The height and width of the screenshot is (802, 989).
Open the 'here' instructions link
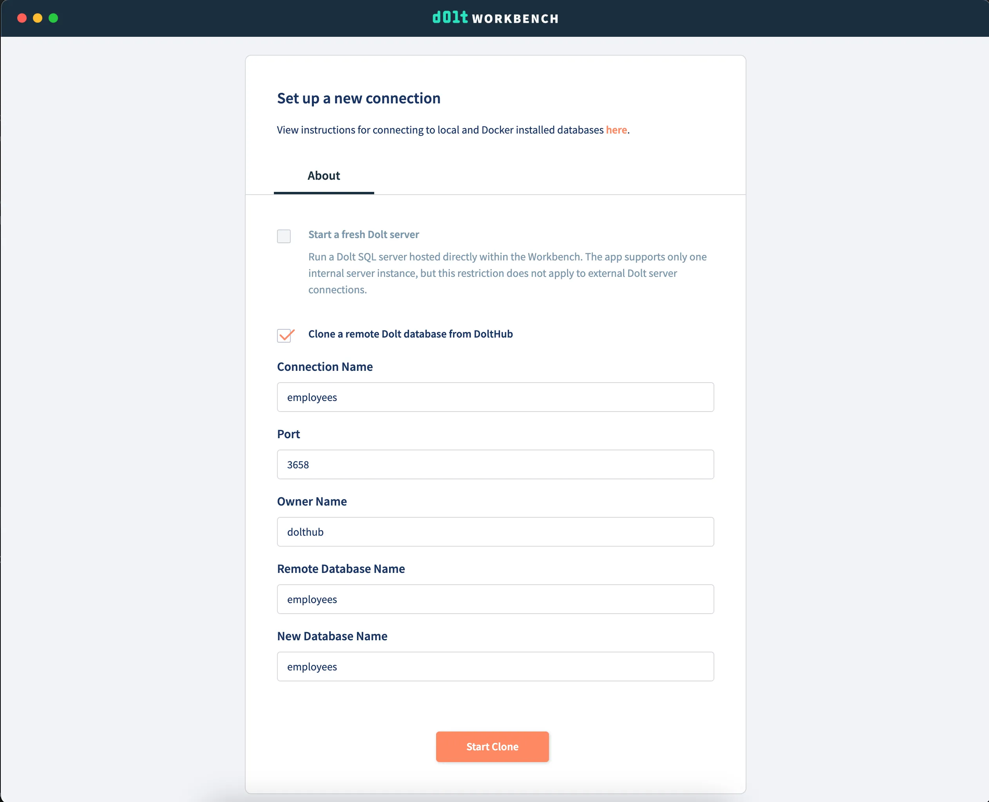(x=616, y=130)
